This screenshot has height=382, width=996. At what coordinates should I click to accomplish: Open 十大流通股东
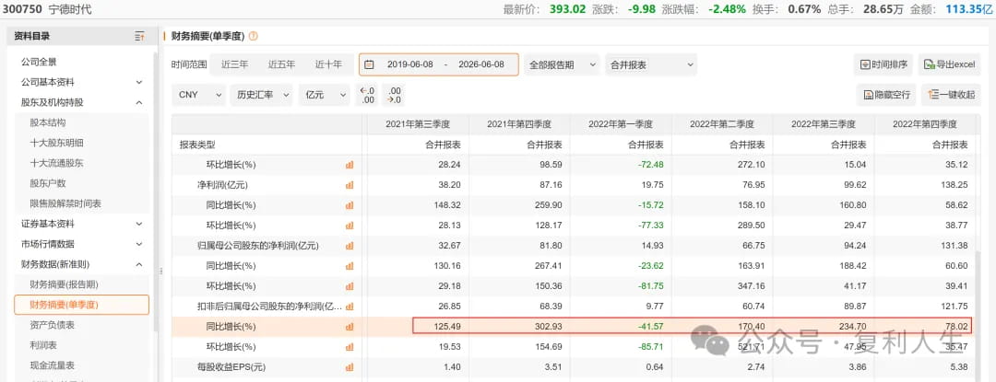[56, 163]
